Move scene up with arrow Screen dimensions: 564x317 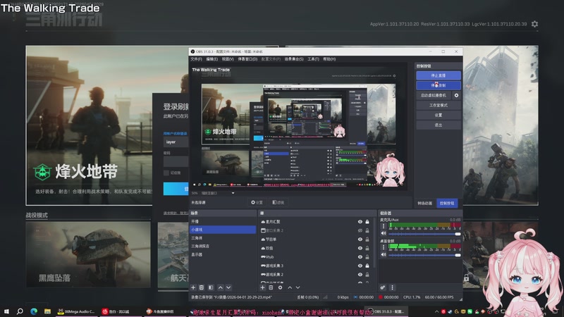pyautogui.click(x=220, y=287)
